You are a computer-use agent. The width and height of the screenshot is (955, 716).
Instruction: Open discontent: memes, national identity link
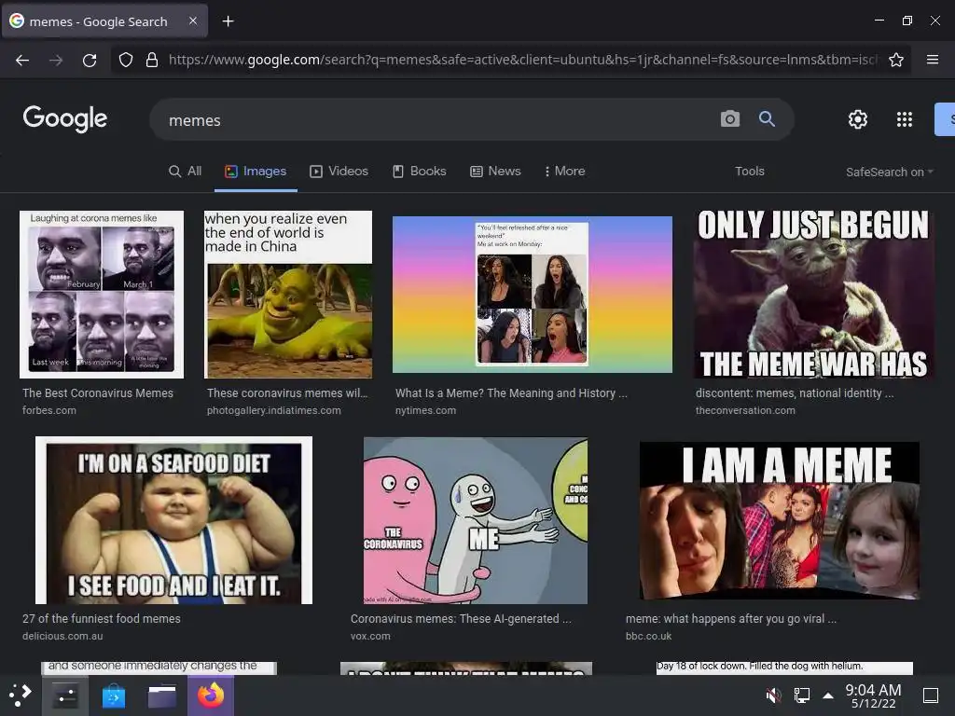pos(795,393)
